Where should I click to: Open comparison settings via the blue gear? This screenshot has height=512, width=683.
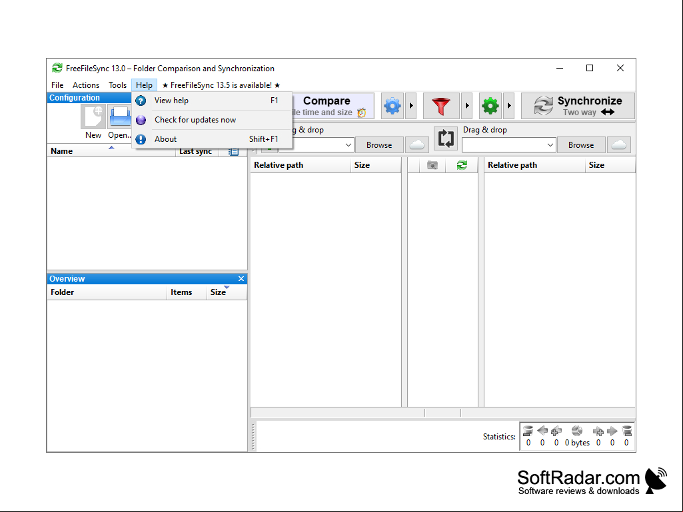pos(392,106)
